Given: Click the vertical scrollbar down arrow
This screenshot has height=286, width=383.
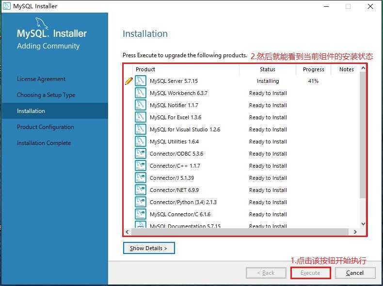Looking at the screenshot, I should [363, 224].
